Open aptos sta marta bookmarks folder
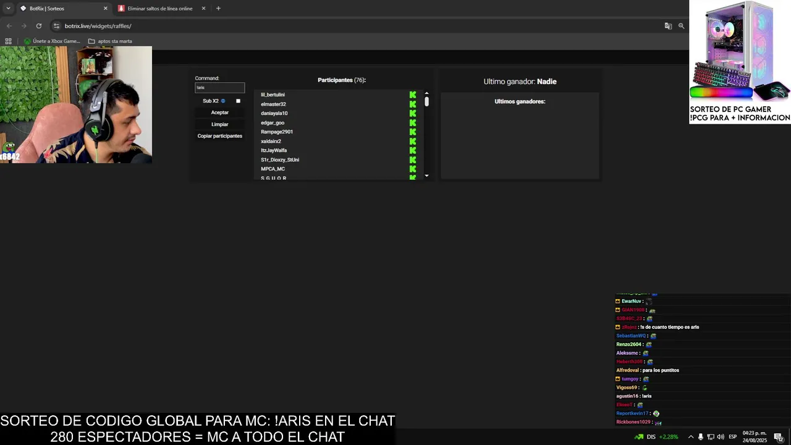The image size is (791, 445). pos(110,41)
